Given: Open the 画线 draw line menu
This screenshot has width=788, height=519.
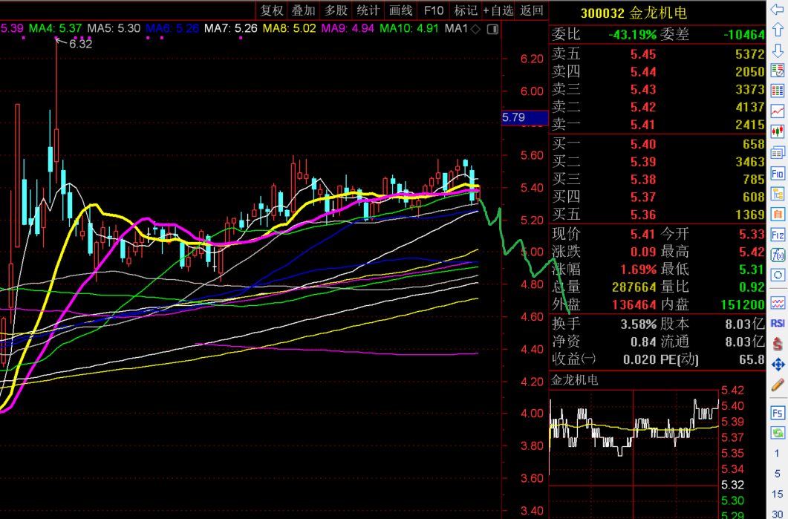Looking at the screenshot, I should pos(400,10).
